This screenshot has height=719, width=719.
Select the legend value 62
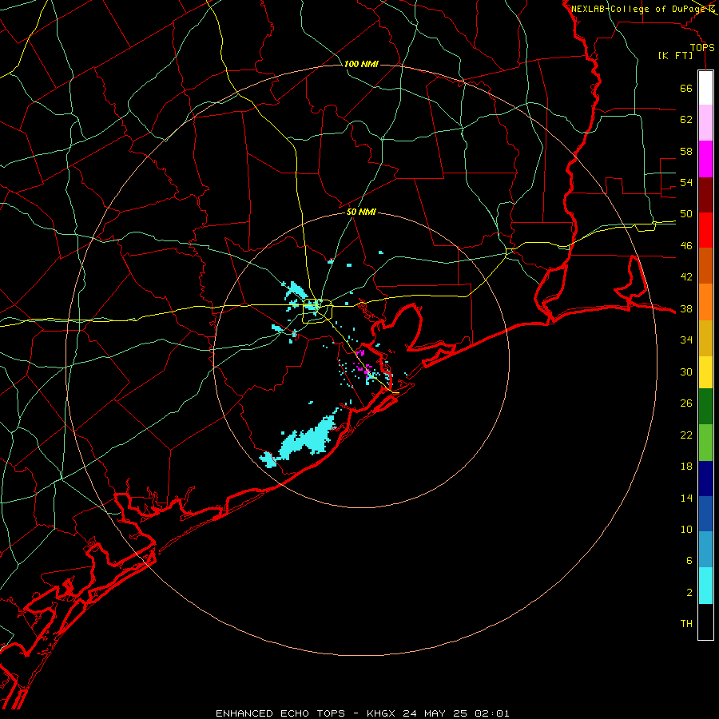tap(686, 120)
